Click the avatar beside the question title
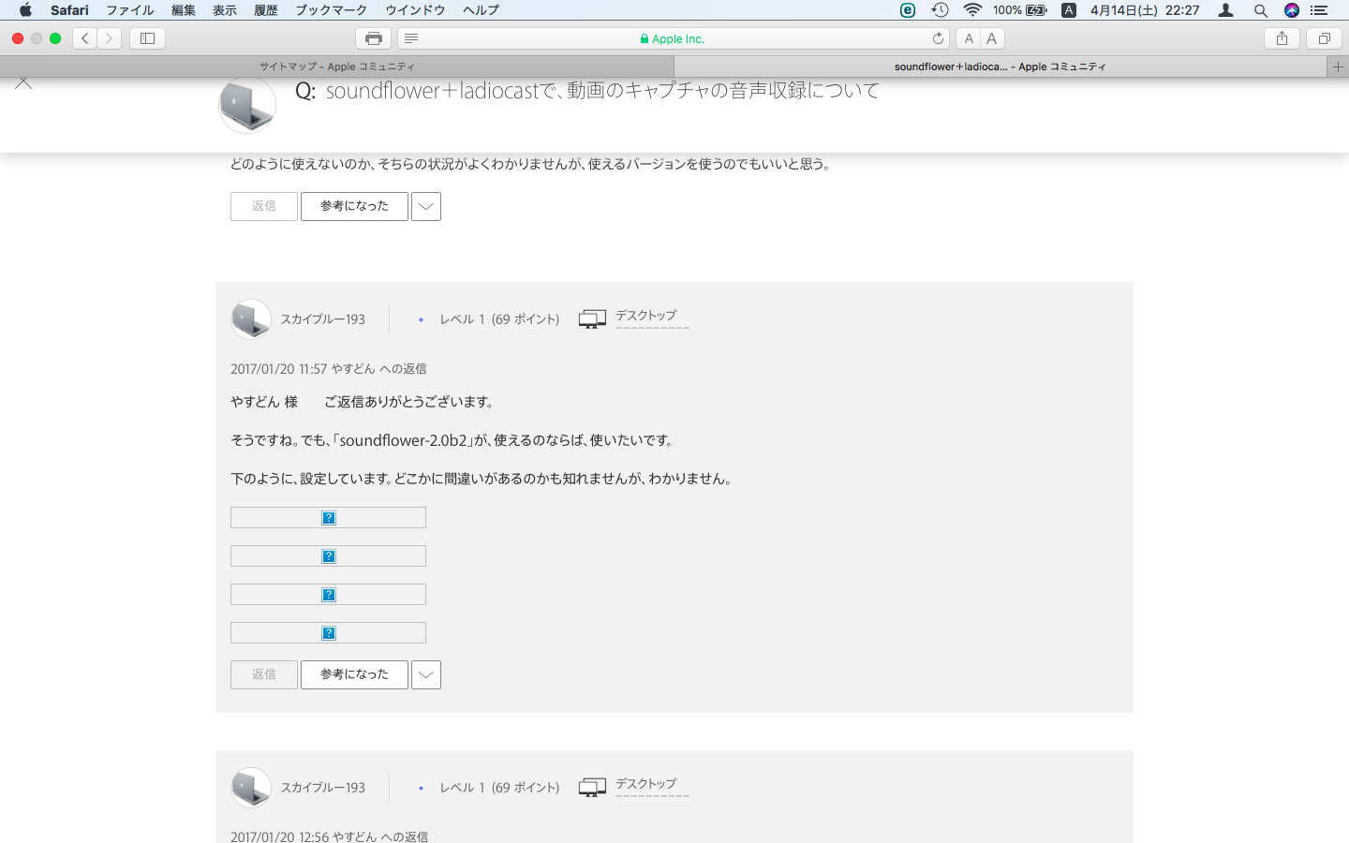The image size is (1349, 843). [247, 103]
